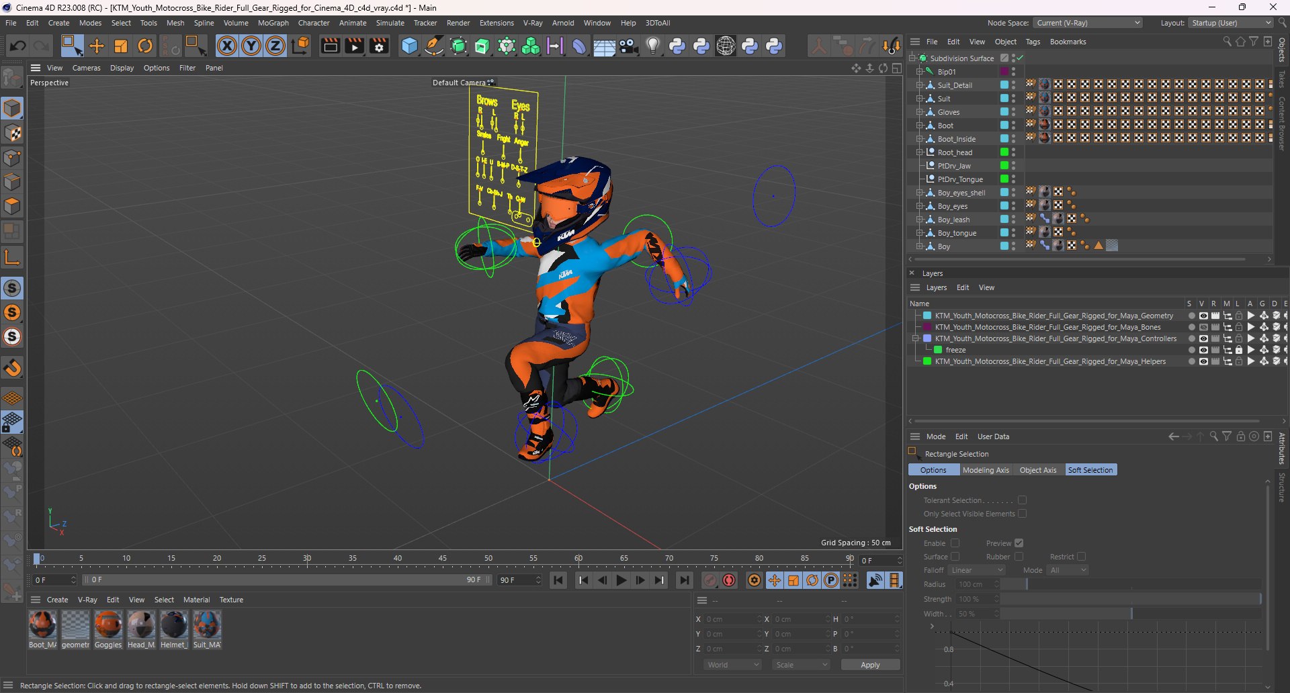Uncheck the Preview checkbox
This screenshot has height=693, width=1290.
pos(1019,543)
